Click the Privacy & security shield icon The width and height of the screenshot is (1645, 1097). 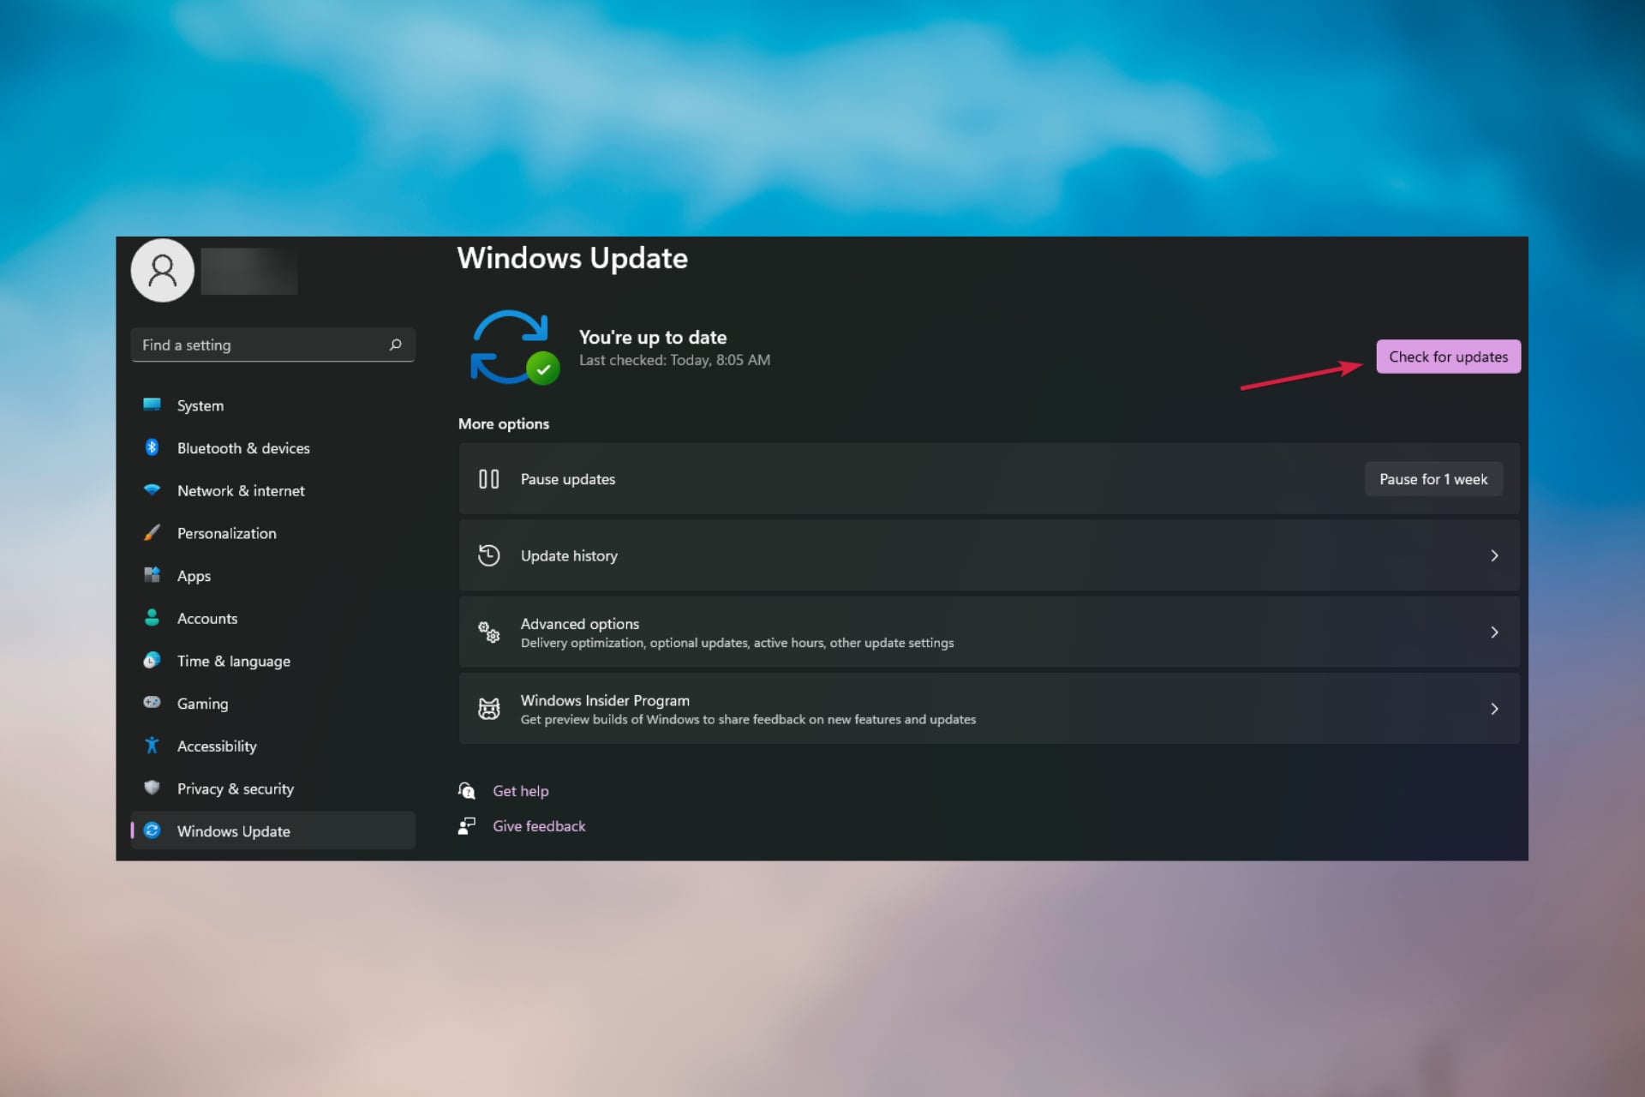(x=152, y=788)
